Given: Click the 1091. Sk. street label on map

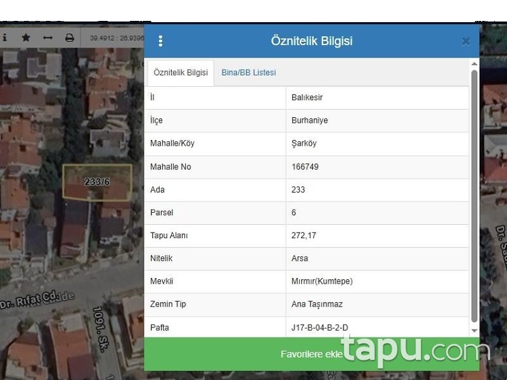Looking at the screenshot, I should [x=100, y=329].
